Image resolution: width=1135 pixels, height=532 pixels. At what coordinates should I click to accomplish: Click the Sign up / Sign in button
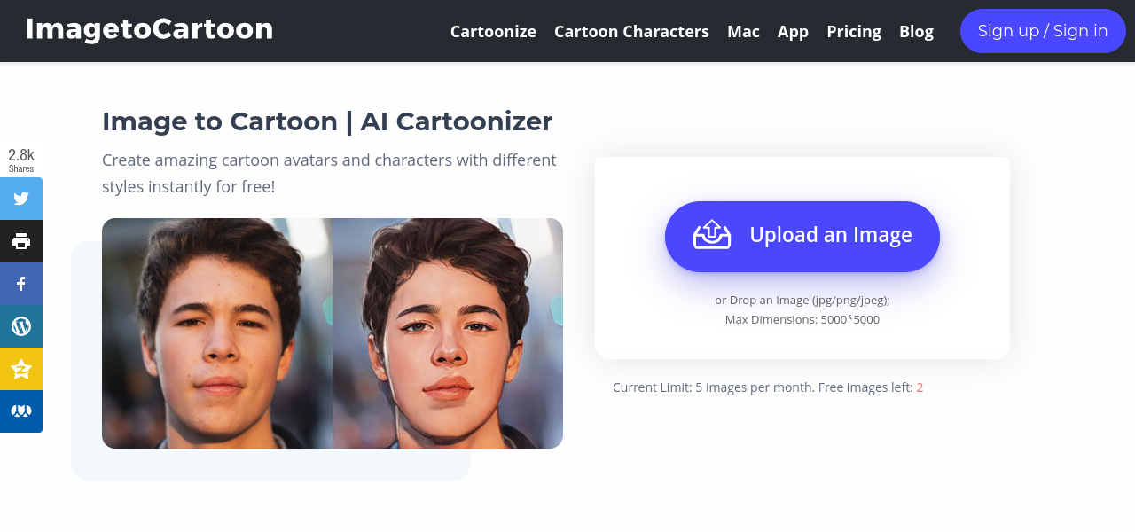[x=1043, y=31]
